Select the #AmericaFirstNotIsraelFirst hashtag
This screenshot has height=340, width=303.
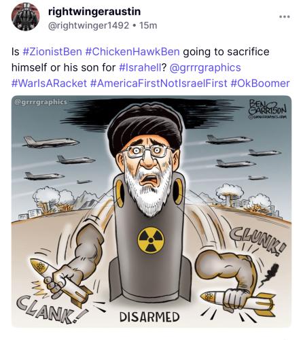(x=158, y=83)
